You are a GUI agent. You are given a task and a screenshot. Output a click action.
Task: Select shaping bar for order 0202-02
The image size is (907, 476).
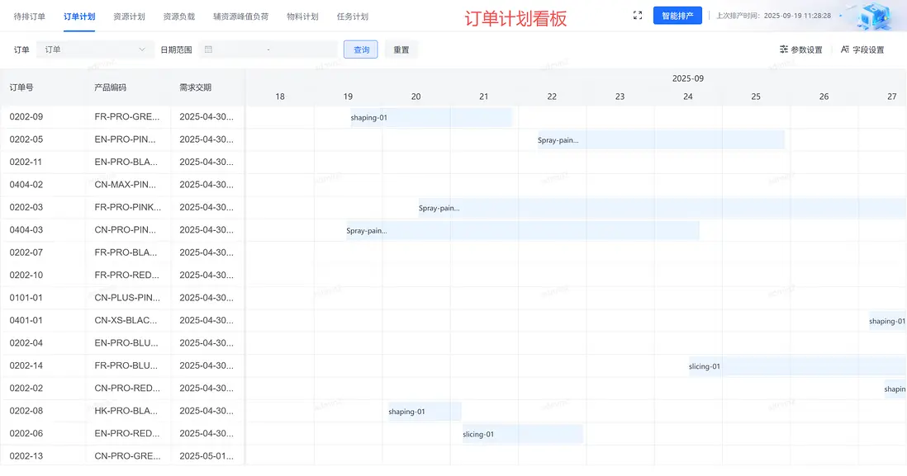895,389
